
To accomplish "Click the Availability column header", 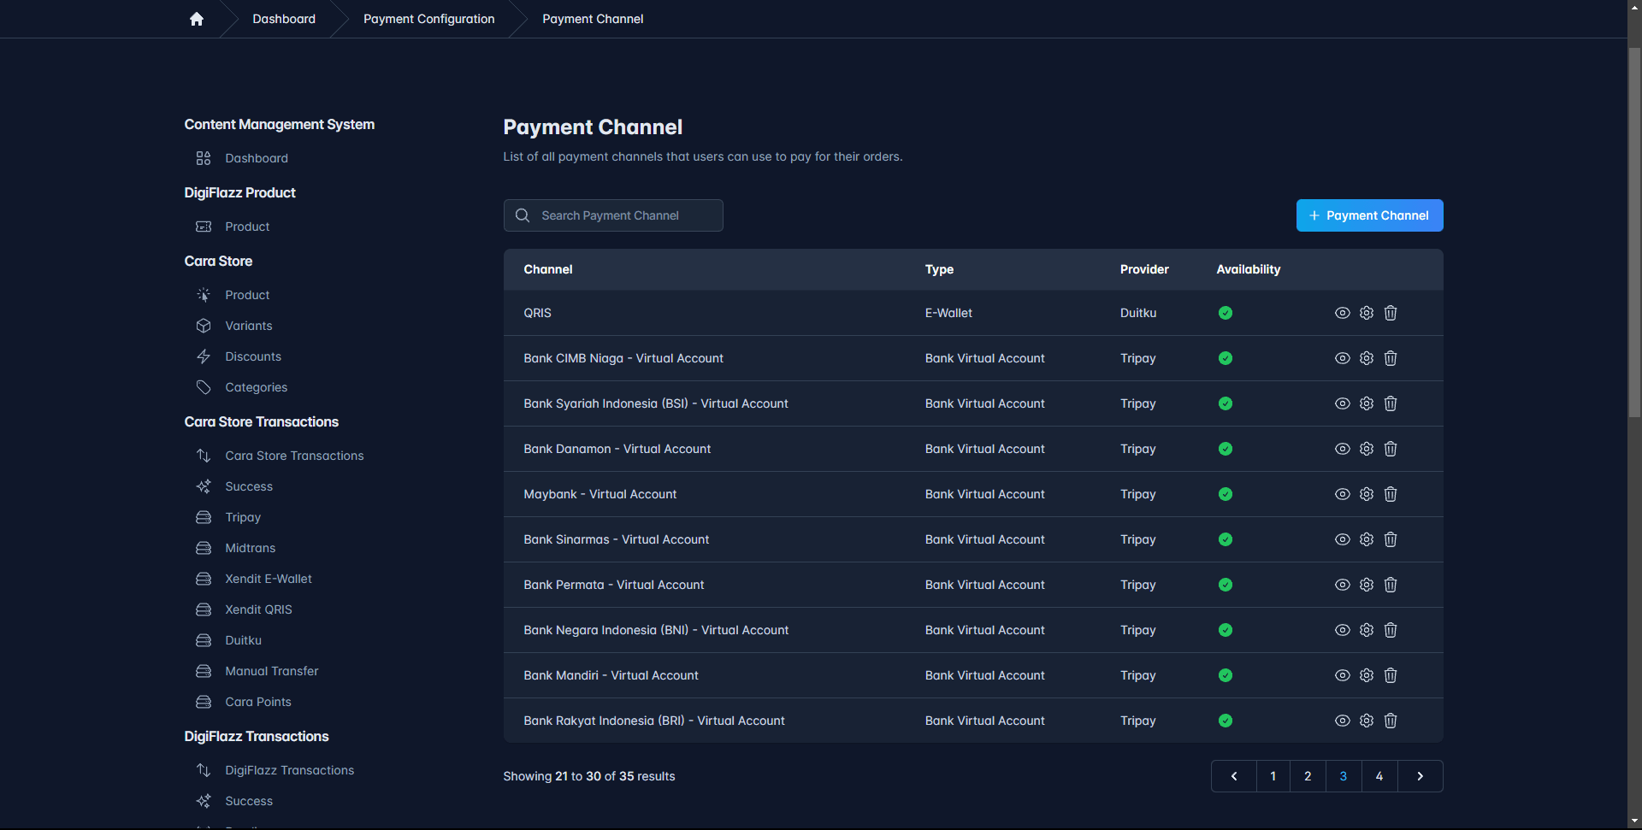I will [1248, 269].
